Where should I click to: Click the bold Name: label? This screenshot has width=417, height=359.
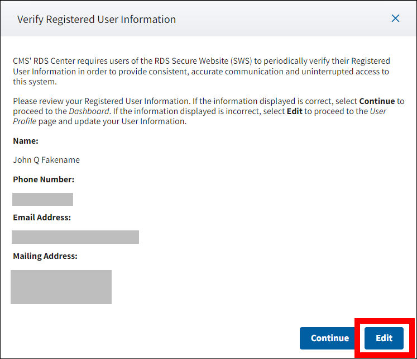(x=26, y=141)
